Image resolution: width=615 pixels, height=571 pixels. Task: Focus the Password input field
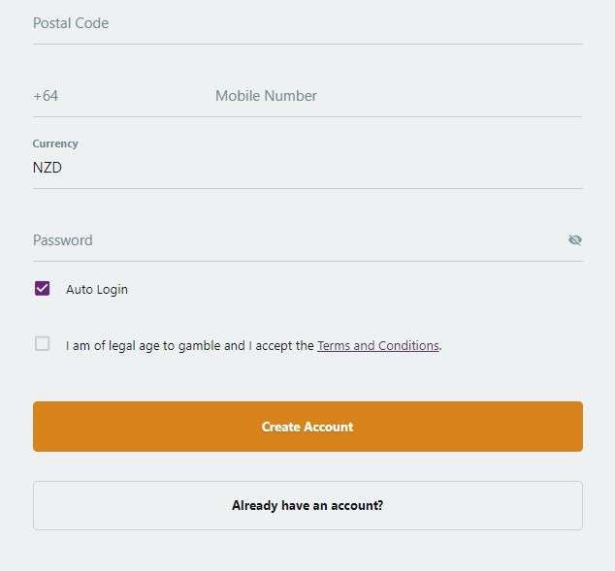tap(298, 240)
